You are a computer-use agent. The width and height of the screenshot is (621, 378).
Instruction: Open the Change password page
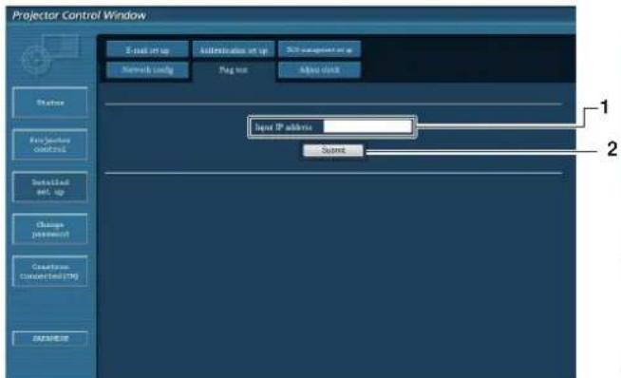(50, 229)
